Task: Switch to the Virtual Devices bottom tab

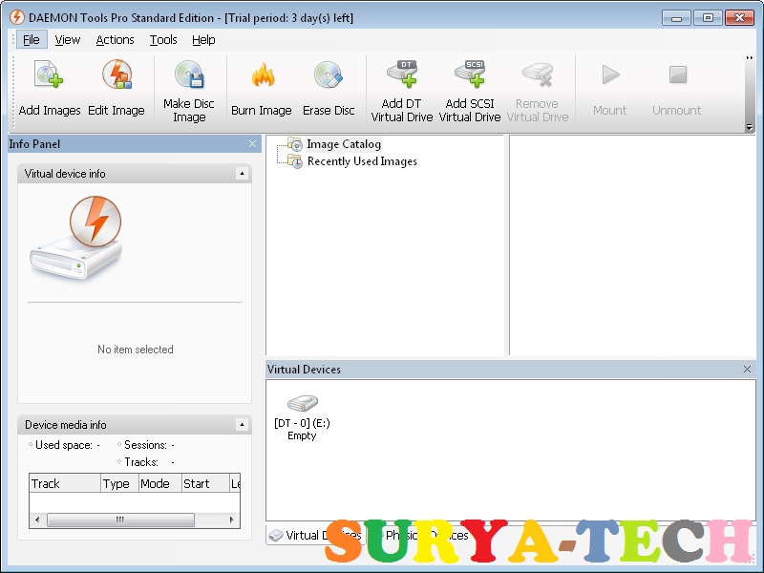Action: coord(316,535)
